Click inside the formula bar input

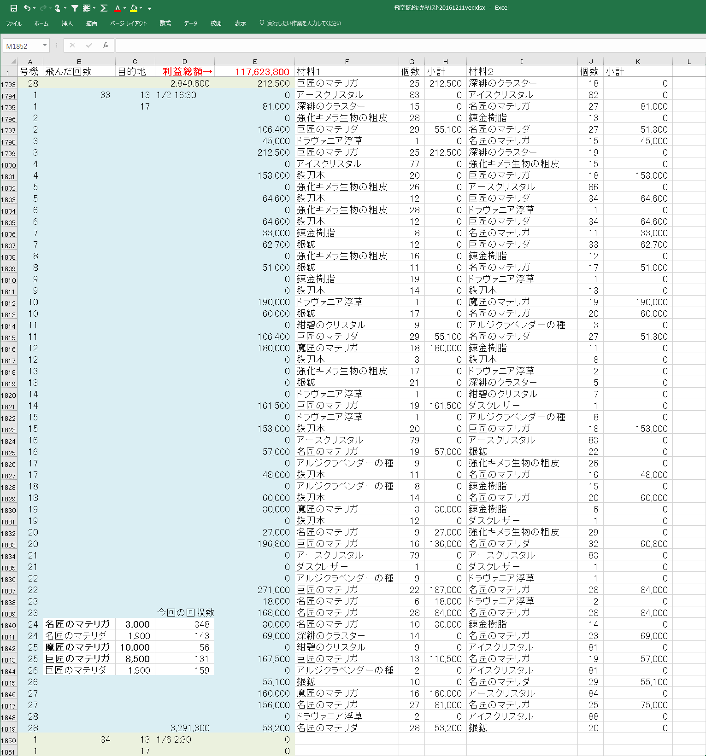point(406,45)
